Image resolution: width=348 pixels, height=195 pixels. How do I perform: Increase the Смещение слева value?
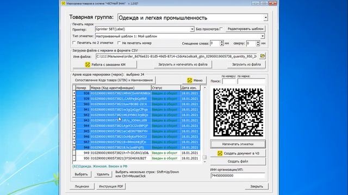pyautogui.click(x=222, y=42)
